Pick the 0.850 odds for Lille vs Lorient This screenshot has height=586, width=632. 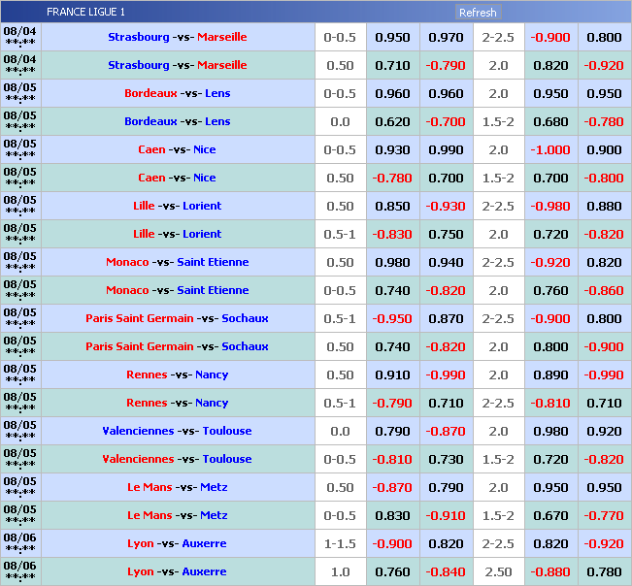point(392,206)
